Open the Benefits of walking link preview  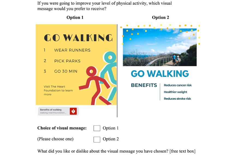58,111
